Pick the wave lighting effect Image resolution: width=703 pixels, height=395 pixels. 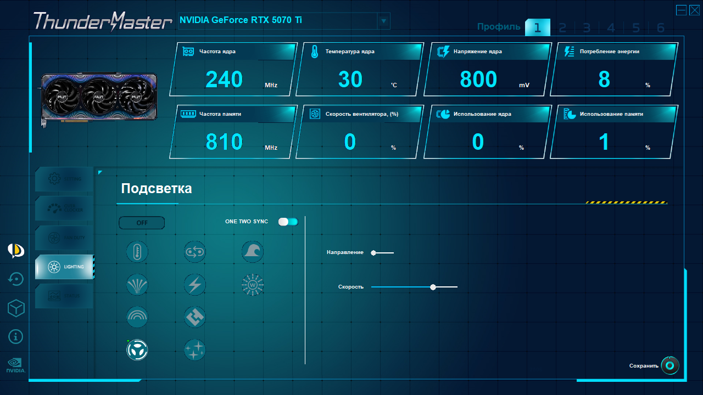[253, 252]
